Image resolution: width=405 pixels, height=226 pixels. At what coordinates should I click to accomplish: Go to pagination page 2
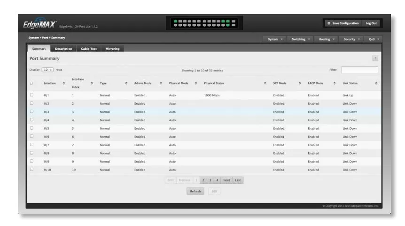click(x=203, y=180)
